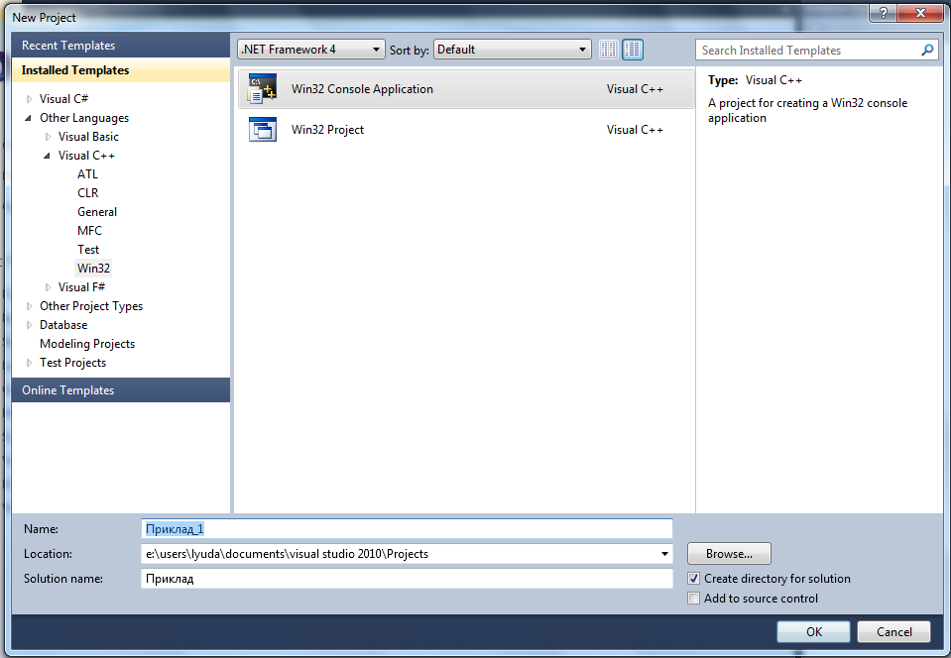Click the Browse... button
Screen dimensions: 951x658
pyautogui.click(x=729, y=554)
